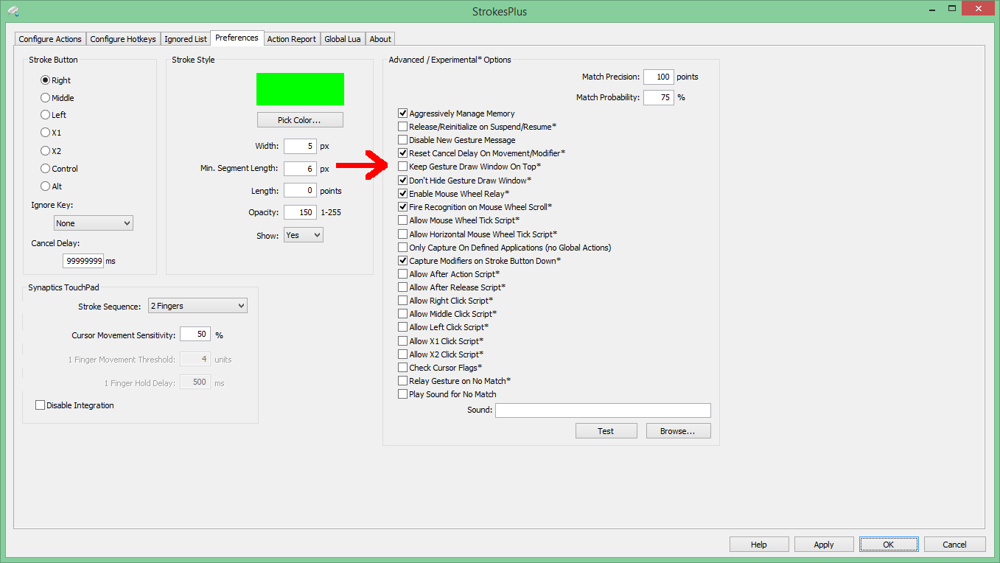Check Allow After Action Script

click(x=403, y=274)
